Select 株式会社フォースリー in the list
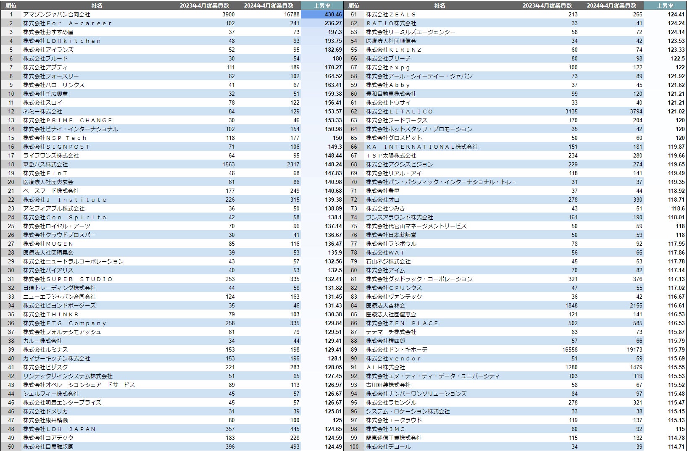 tap(51, 76)
